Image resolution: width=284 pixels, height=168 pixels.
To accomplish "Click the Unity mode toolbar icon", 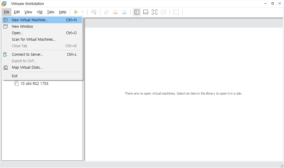I will 163,12.
